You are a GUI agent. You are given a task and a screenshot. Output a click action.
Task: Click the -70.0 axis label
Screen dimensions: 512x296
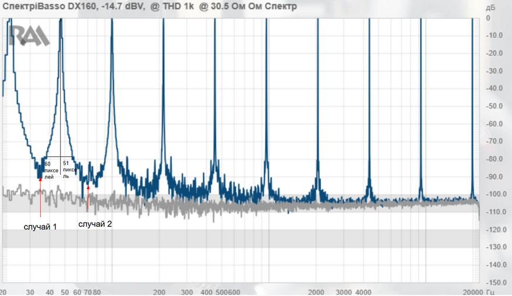494,141
